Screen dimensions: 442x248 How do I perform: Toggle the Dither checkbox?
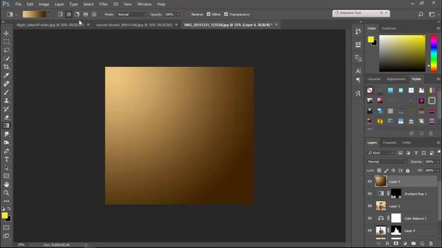coord(209,14)
